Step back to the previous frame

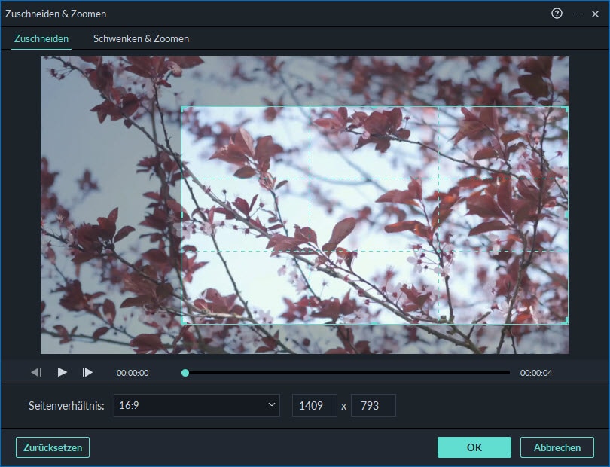[x=36, y=372]
